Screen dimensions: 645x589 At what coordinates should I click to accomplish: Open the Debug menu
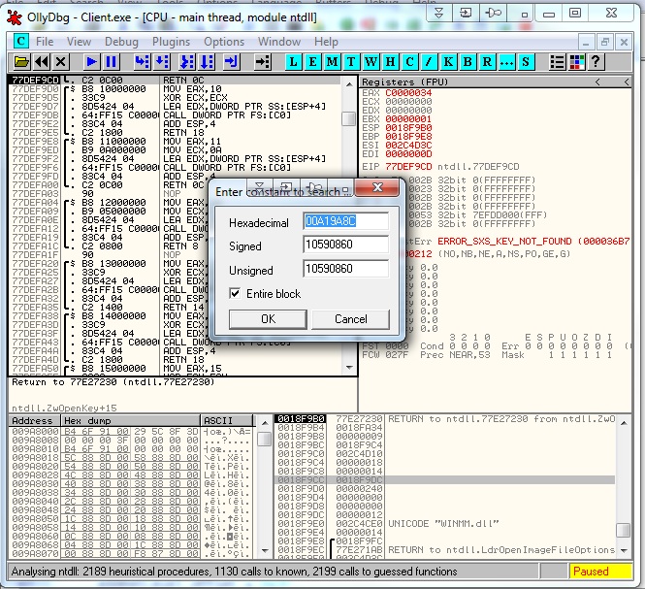pyautogui.click(x=121, y=42)
